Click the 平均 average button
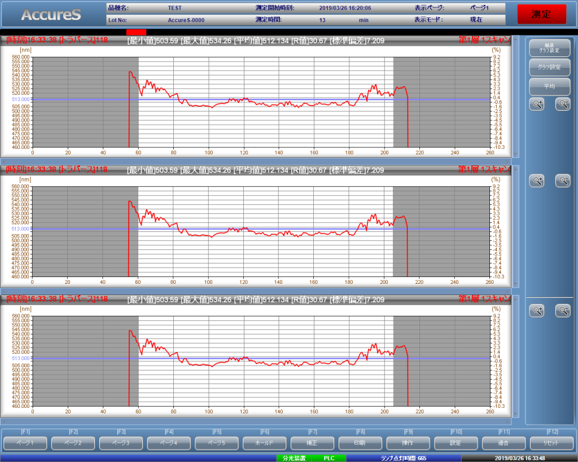 [x=550, y=86]
